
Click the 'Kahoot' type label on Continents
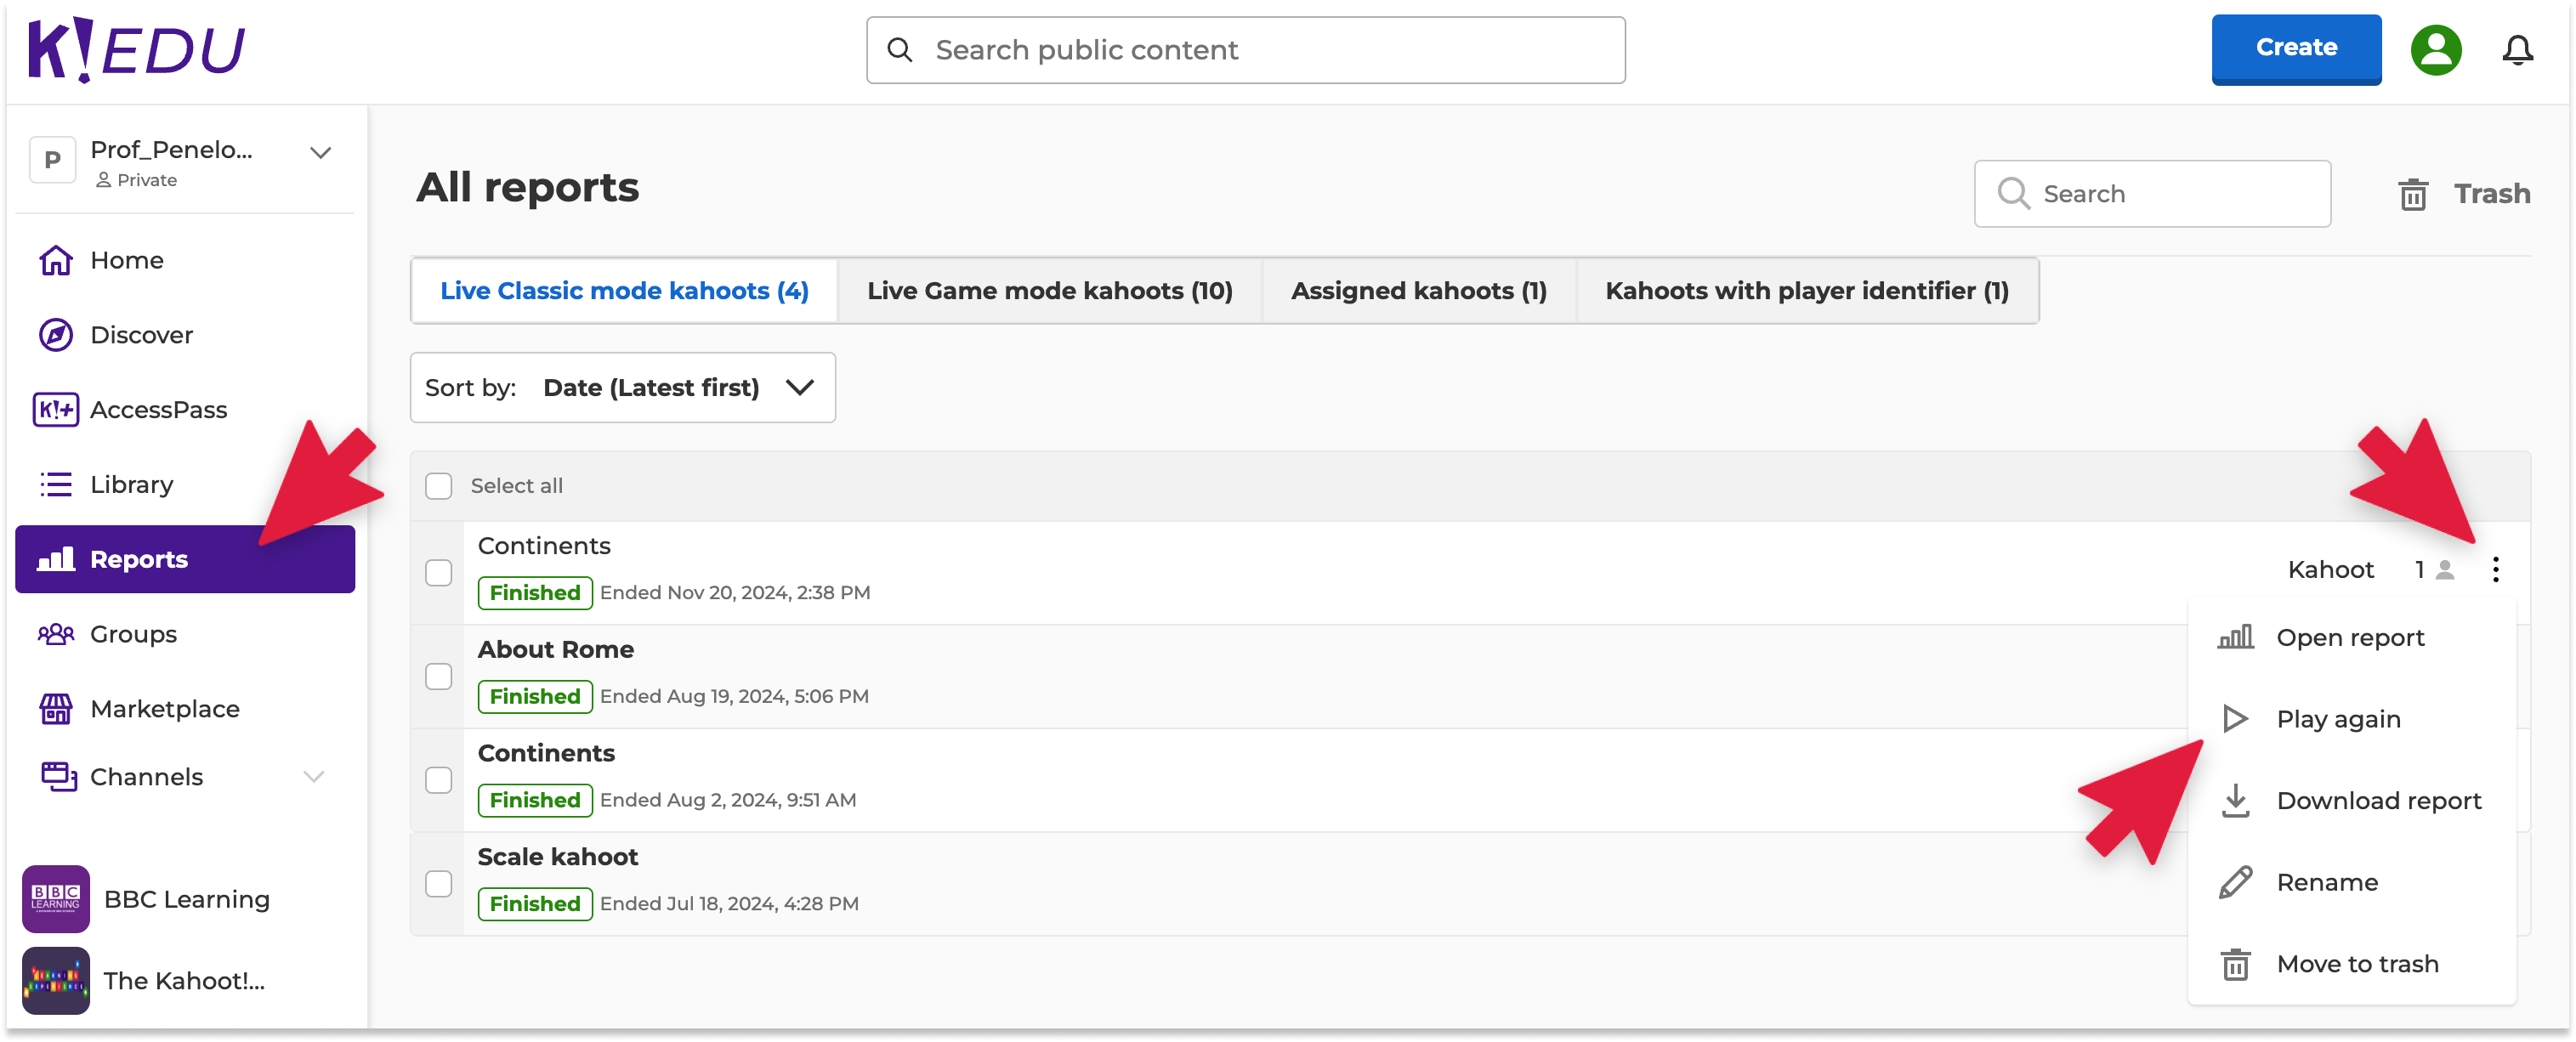(2330, 570)
